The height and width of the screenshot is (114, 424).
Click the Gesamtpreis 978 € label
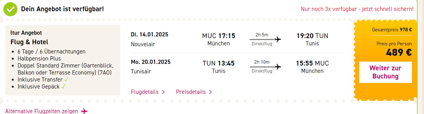coord(392,30)
